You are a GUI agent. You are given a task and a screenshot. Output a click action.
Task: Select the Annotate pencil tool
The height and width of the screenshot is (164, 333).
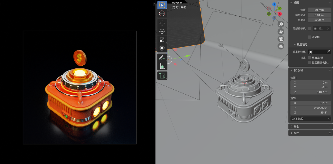coord(162,58)
